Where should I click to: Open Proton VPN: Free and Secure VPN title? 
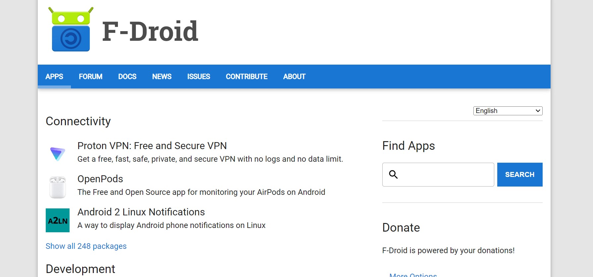point(152,146)
